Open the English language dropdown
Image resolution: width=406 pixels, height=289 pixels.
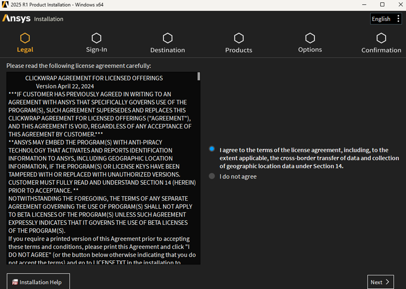pyautogui.click(x=386, y=19)
